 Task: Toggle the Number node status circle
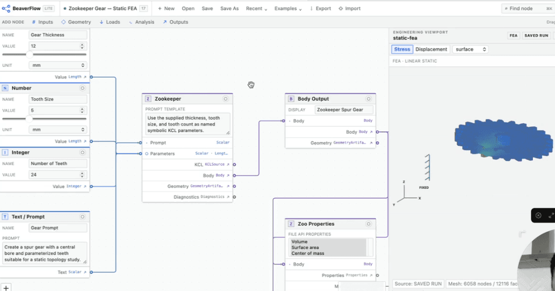click(83, 88)
